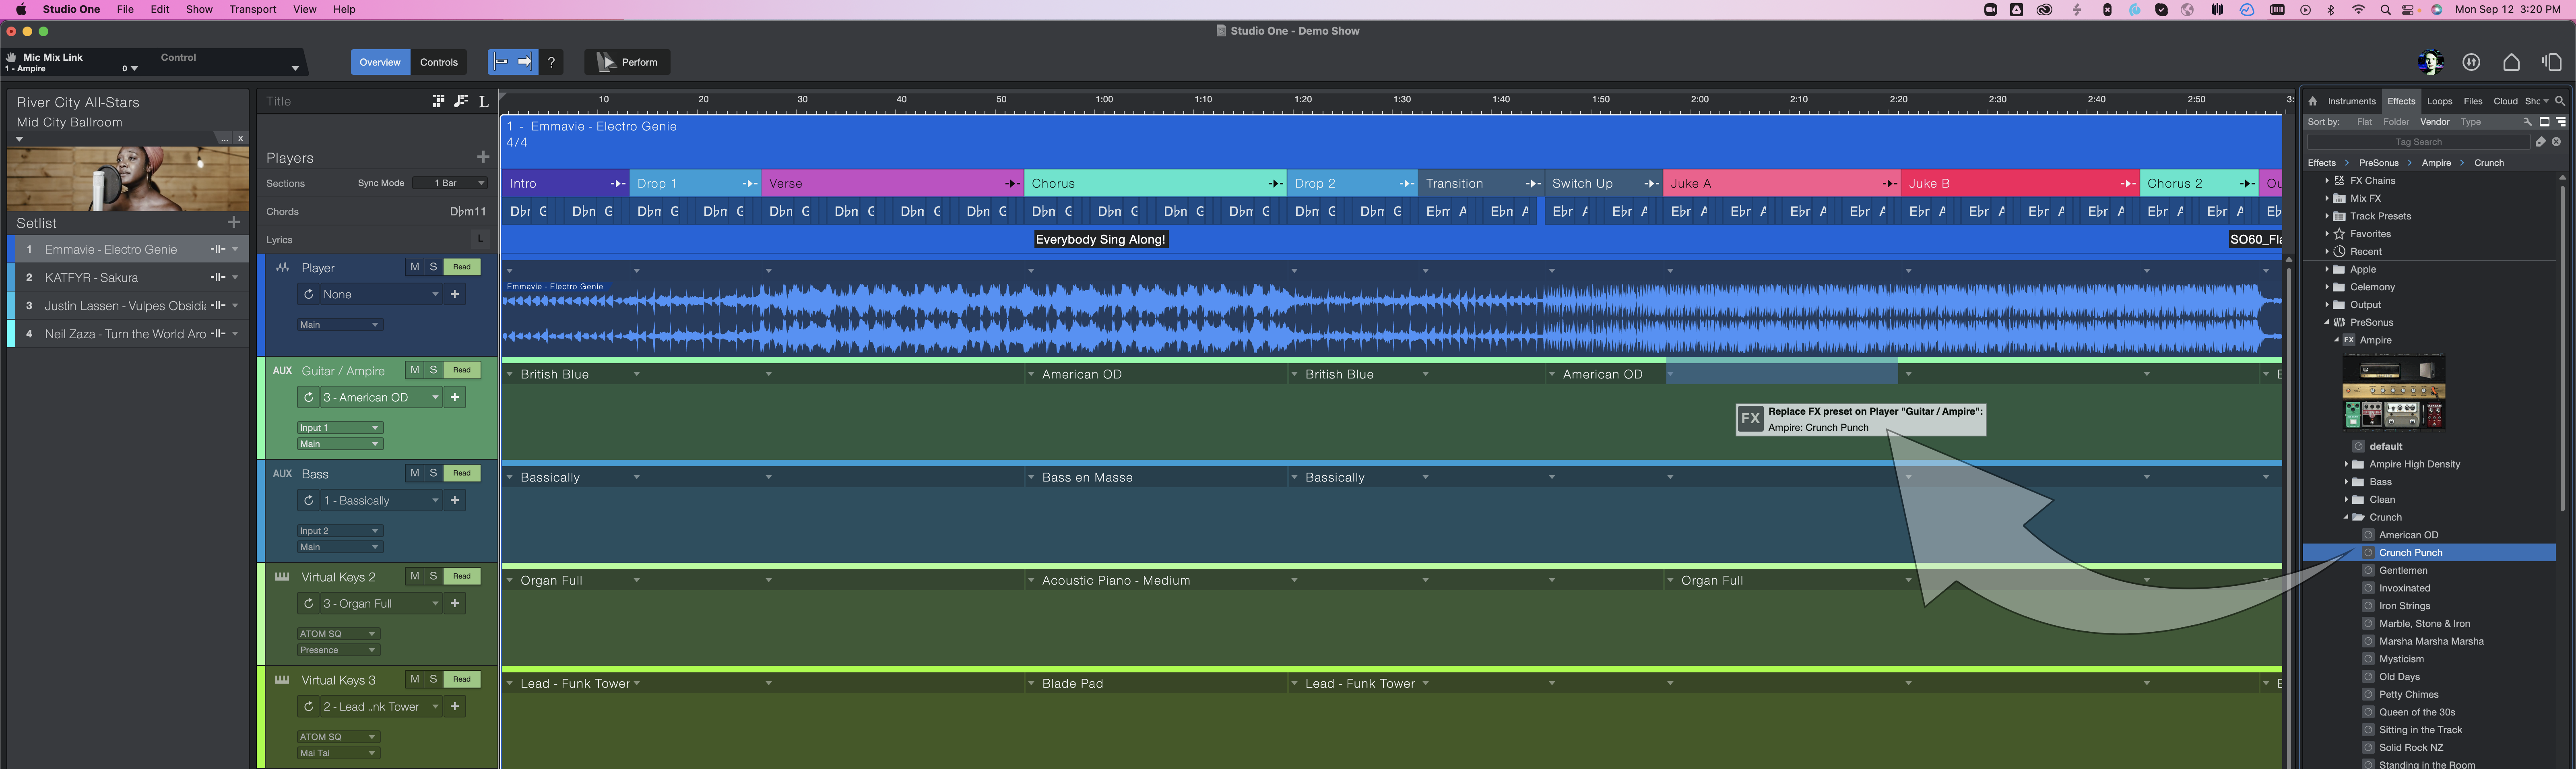Viewport: 2576px width, 769px height.
Task: Switch to the Instruments browser tab
Action: pos(2351,101)
